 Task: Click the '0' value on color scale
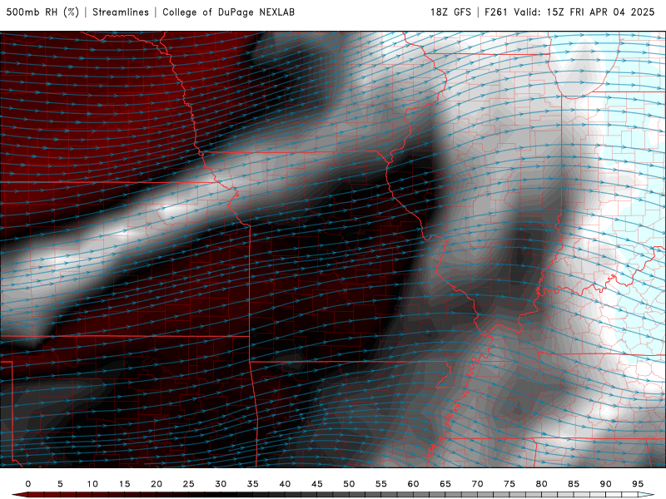point(28,484)
